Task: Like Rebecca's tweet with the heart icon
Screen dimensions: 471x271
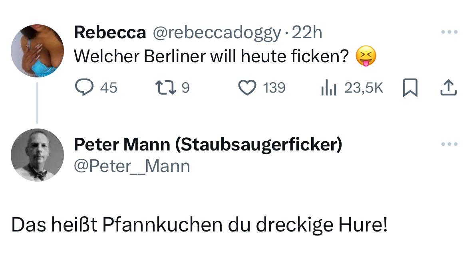Action: click(247, 87)
